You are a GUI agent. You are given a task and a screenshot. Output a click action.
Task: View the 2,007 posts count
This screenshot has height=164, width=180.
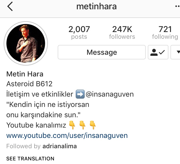[x=79, y=32]
